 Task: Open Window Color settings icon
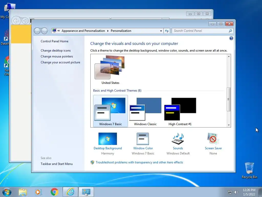point(143,139)
